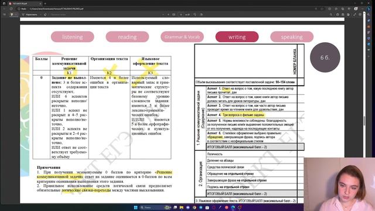Open Telegram from the taskbar
This screenshot has height=211, width=375.
[x=201, y=207]
